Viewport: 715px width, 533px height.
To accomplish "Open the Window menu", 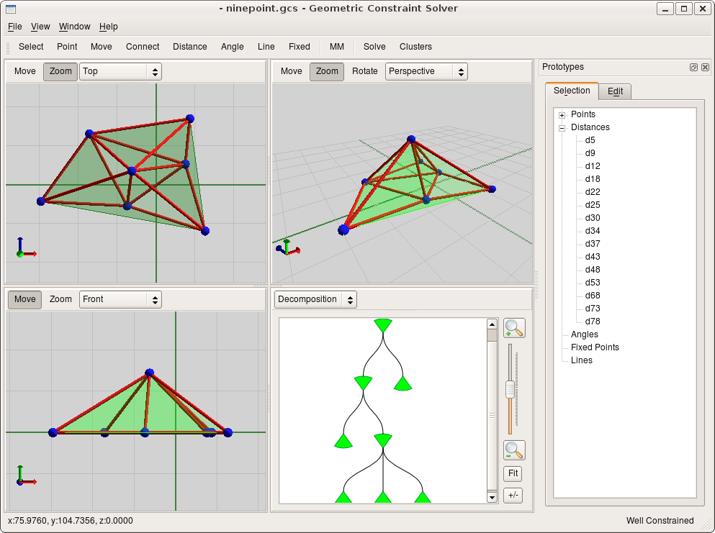I will 74,27.
